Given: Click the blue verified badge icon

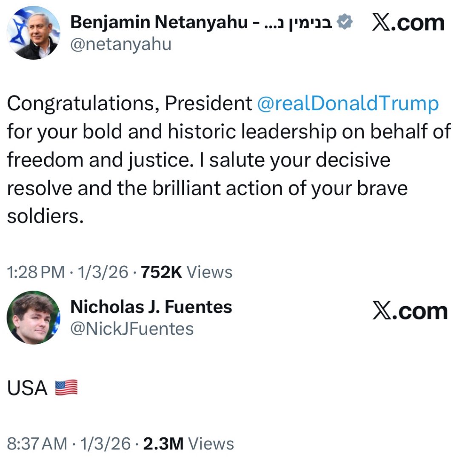Looking at the screenshot, I should point(345,22).
